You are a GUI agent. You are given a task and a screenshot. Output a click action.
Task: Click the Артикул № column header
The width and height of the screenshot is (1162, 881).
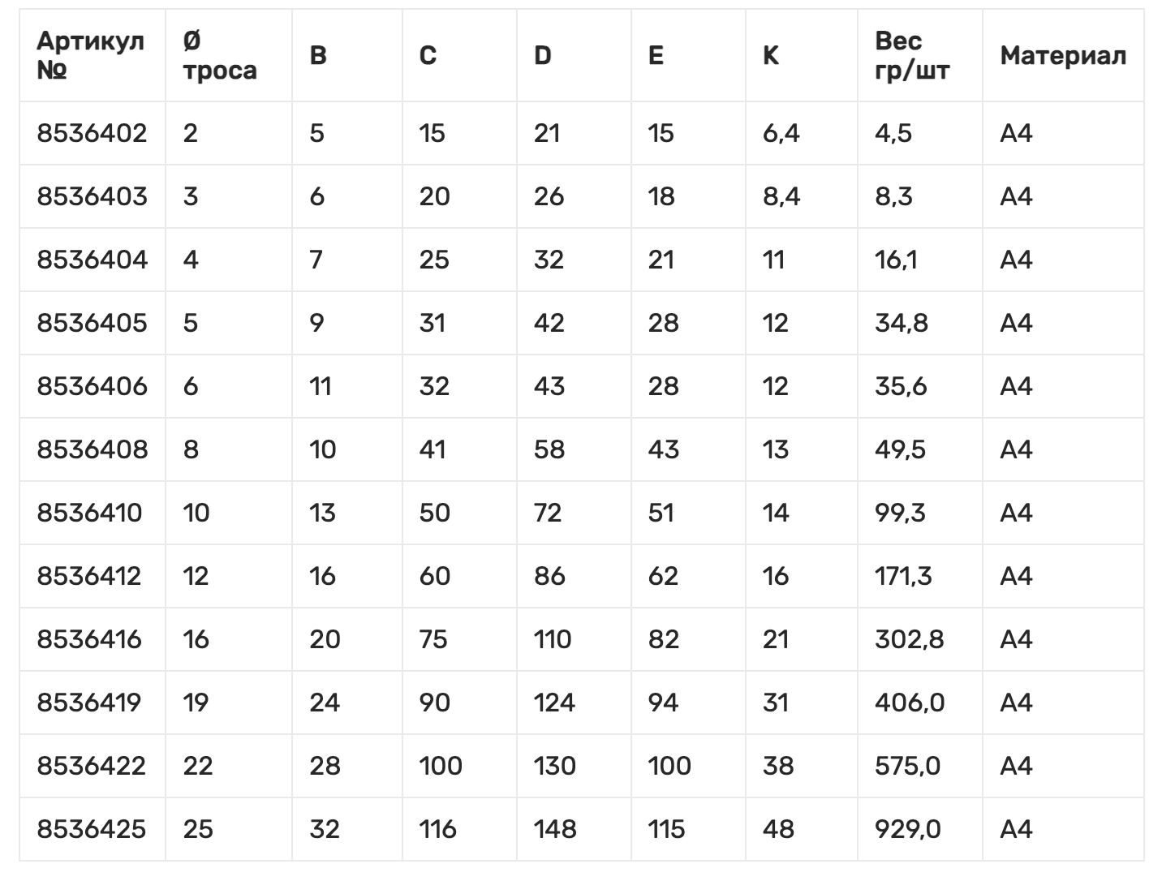click(x=90, y=55)
